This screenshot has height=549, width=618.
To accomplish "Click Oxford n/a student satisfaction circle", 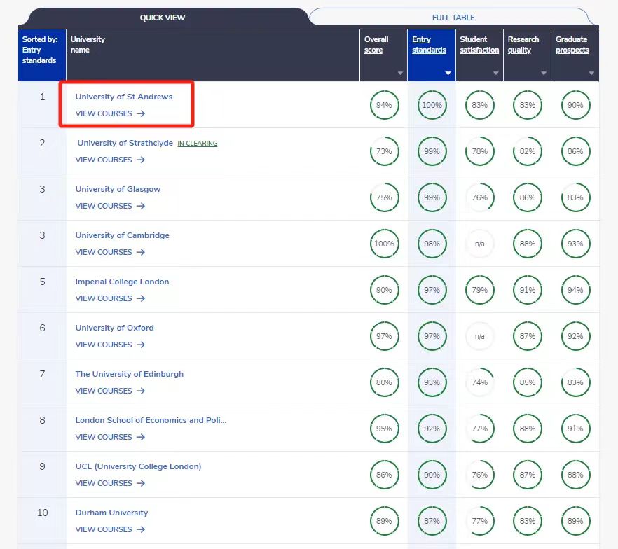I will pyautogui.click(x=480, y=336).
